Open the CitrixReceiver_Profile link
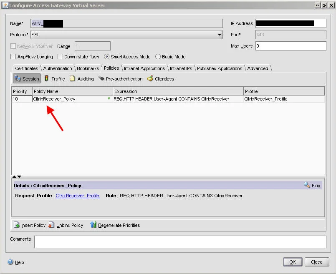The image size is (336, 274). coord(77,196)
